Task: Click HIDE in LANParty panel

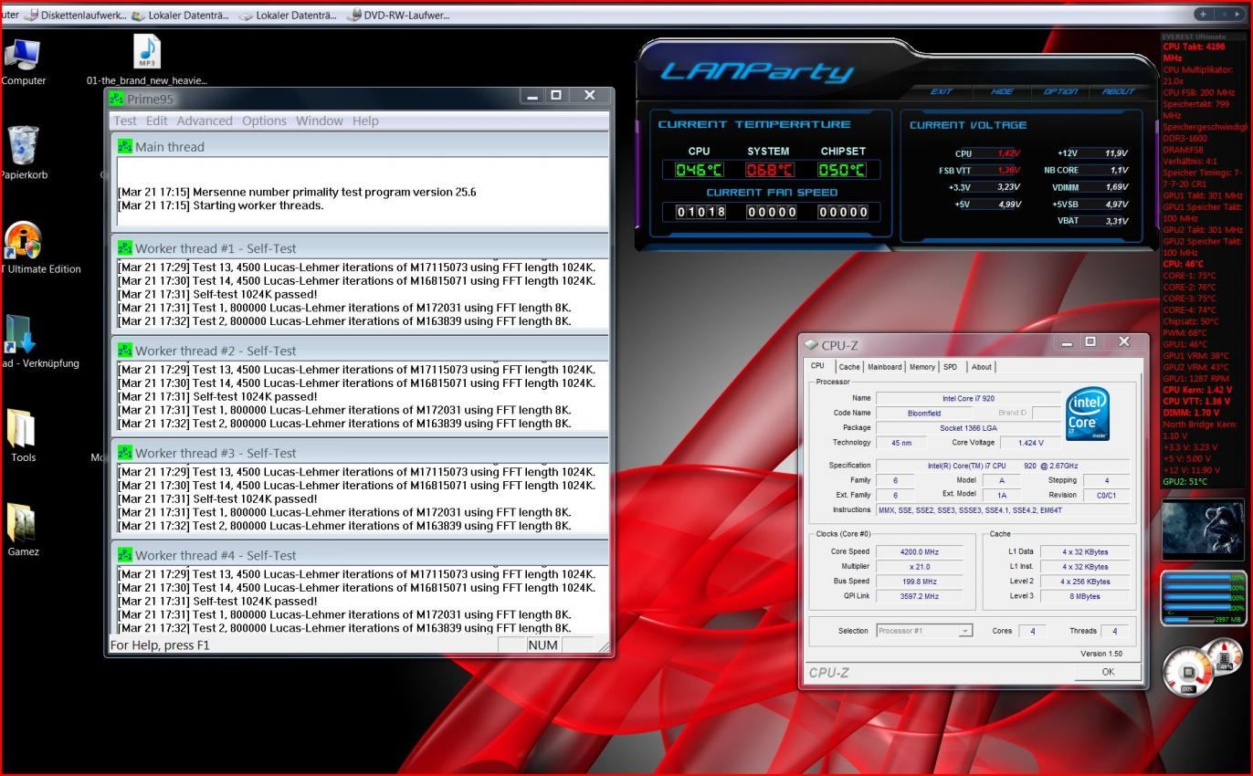Action: pos(1002,91)
